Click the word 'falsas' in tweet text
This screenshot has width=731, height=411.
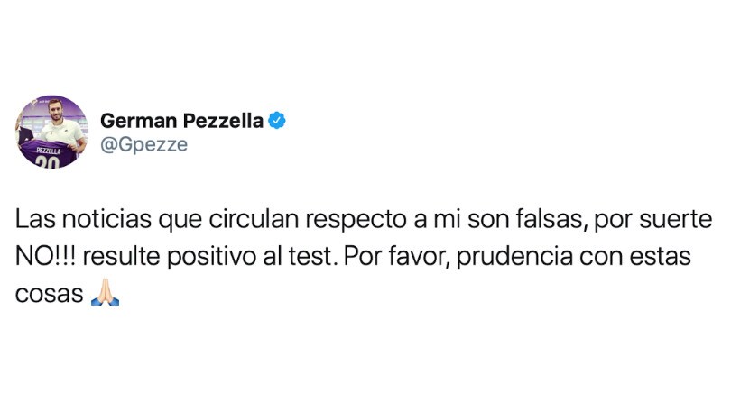551,219
